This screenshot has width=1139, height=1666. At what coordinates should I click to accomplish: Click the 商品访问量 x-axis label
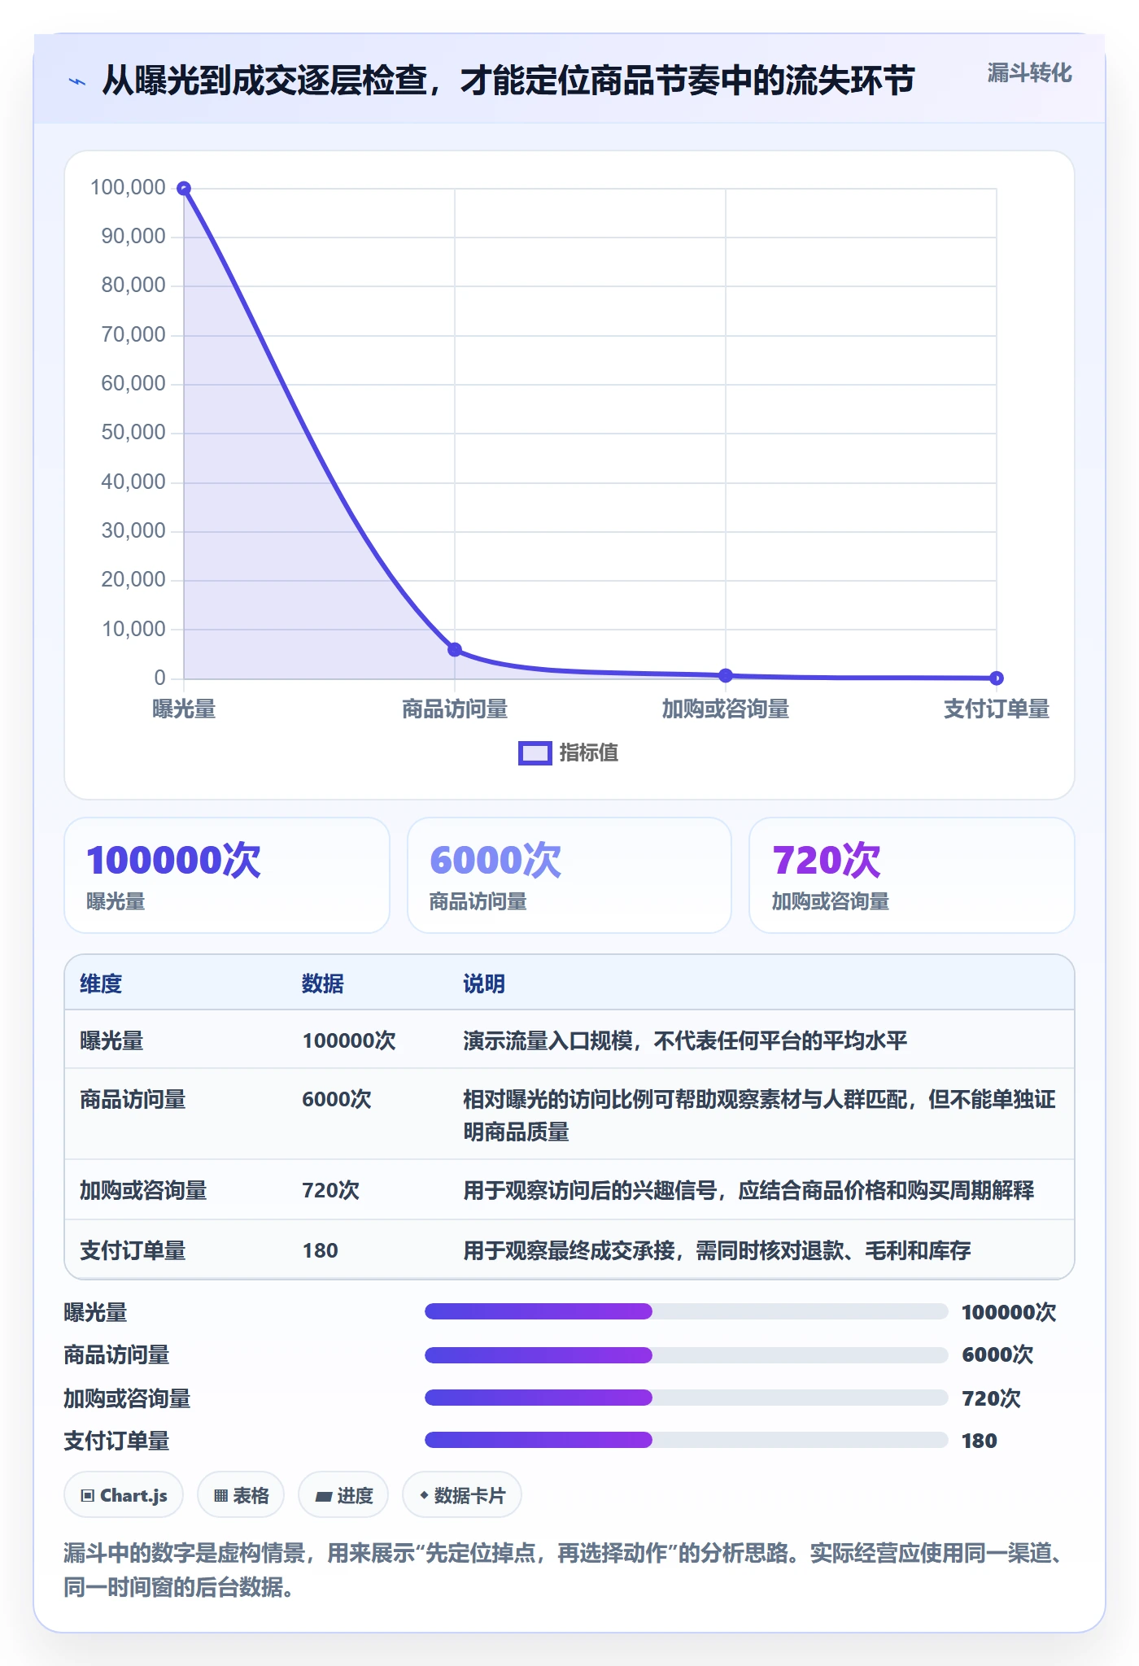click(x=455, y=709)
